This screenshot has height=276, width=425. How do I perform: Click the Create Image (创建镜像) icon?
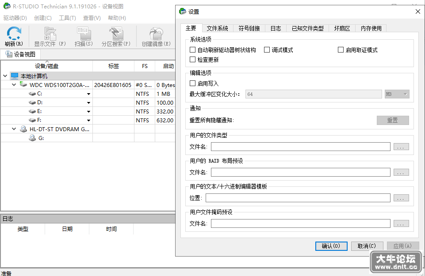click(x=156, y=34)
